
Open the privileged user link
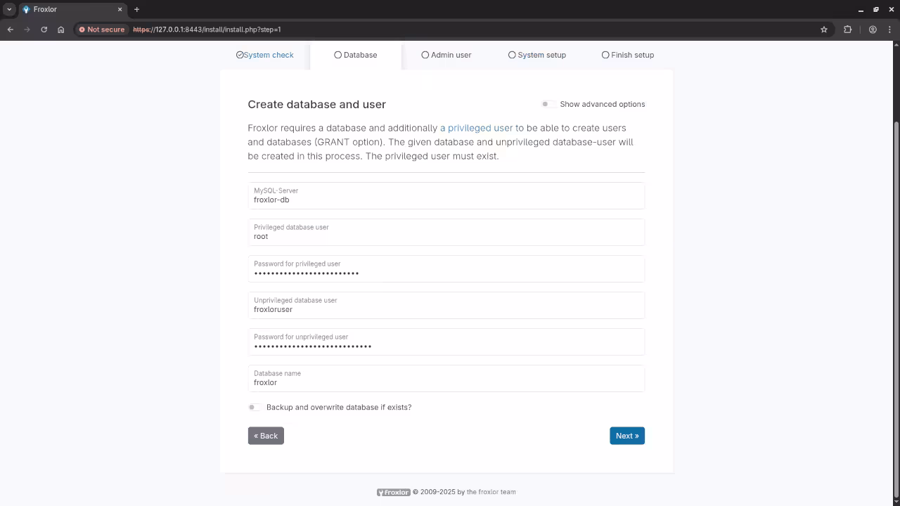476,128
